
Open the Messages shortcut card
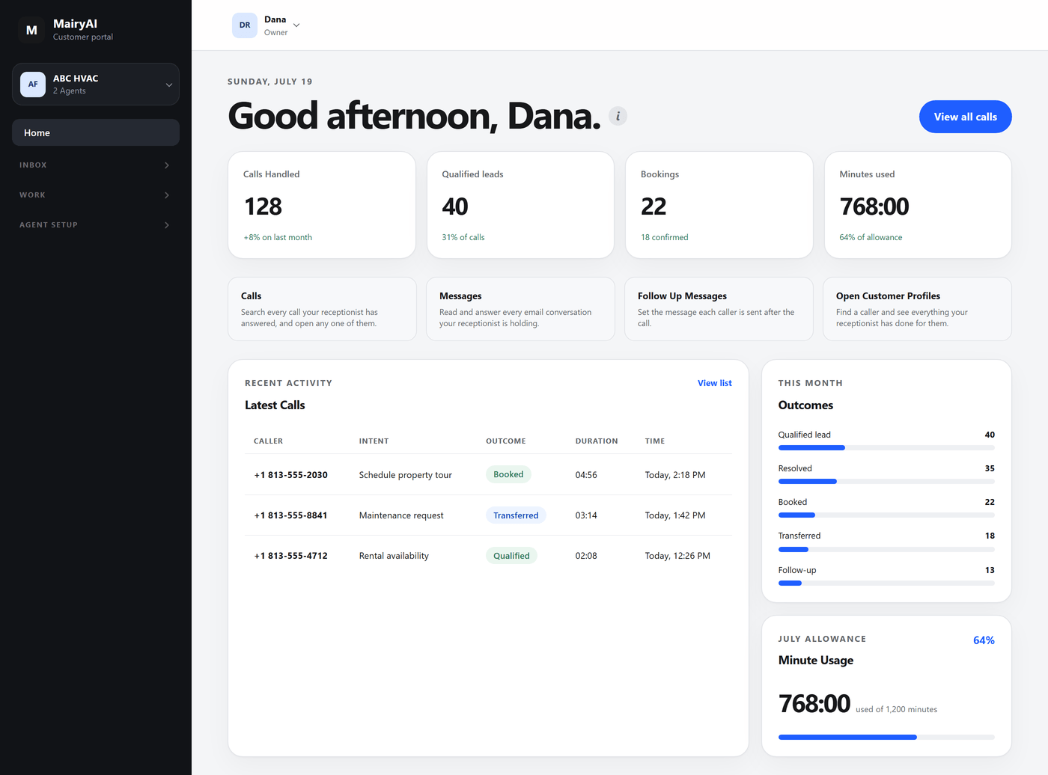click(520, 309)
